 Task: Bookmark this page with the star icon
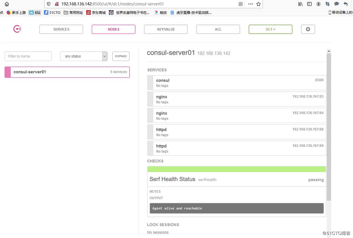click(258, 4)
